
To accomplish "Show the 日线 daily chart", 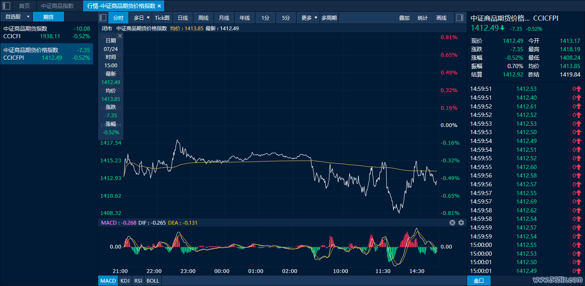I will 183,18.
